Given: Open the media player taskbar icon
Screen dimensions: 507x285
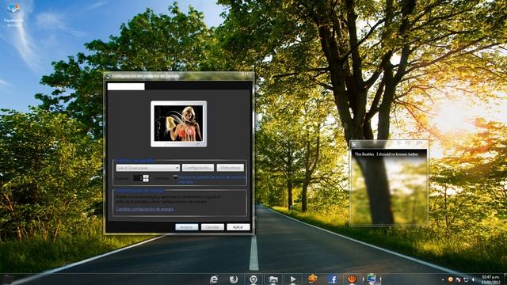Looking at the screenshot, I should click(x=292, y=279).
